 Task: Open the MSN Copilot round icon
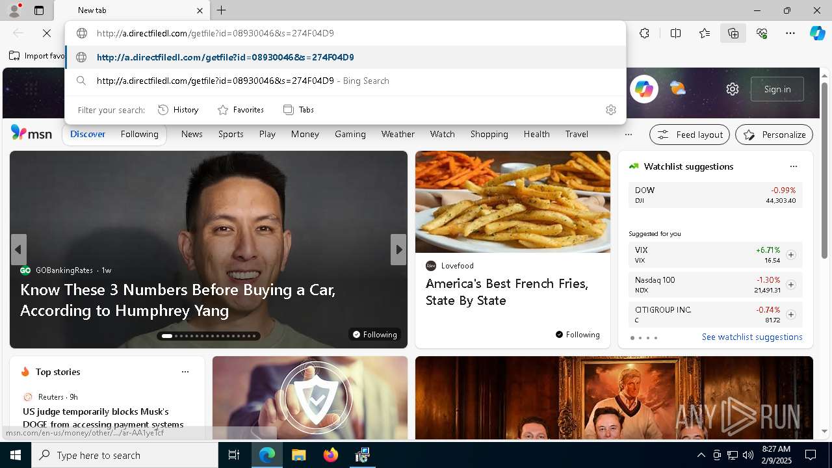[x=643, y=89]
